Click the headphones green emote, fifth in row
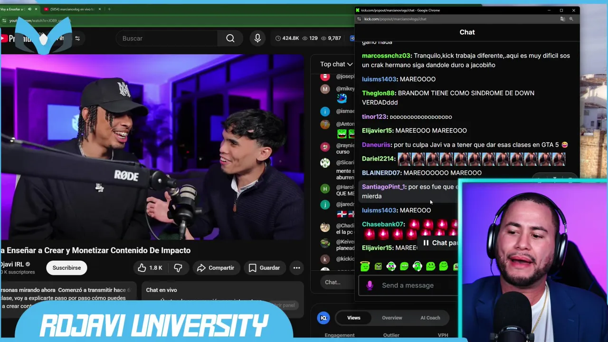 [x=417, y=266]
